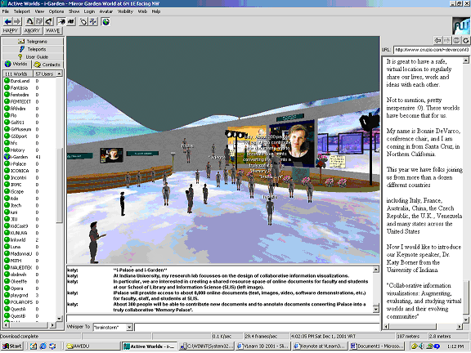Open the Visibility menu
Screen dimensions: 471x353
click(x=125, y=11)
